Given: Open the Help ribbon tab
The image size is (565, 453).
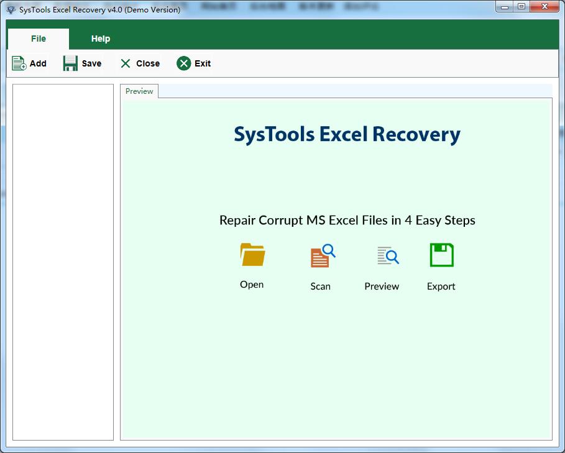Looking at the screenshot, I should 101,39.
